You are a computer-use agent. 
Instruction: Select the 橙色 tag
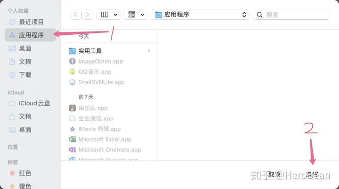tap(30, 186)
